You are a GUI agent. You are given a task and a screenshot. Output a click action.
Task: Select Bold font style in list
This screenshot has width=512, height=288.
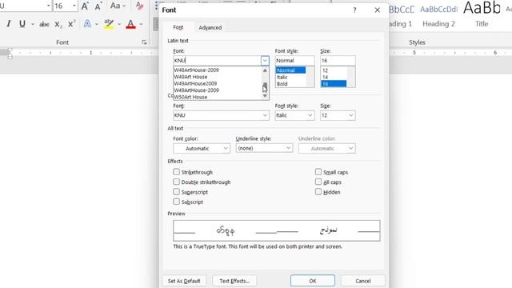pos(282,84)
